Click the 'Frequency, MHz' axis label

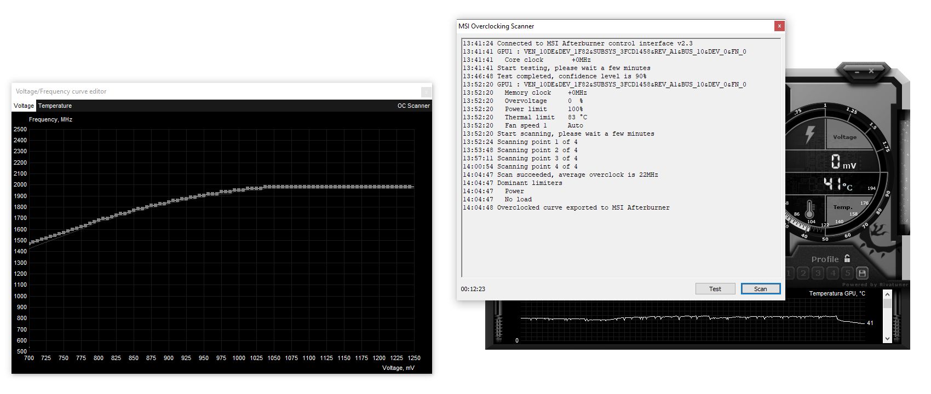[x=50, y=119]
